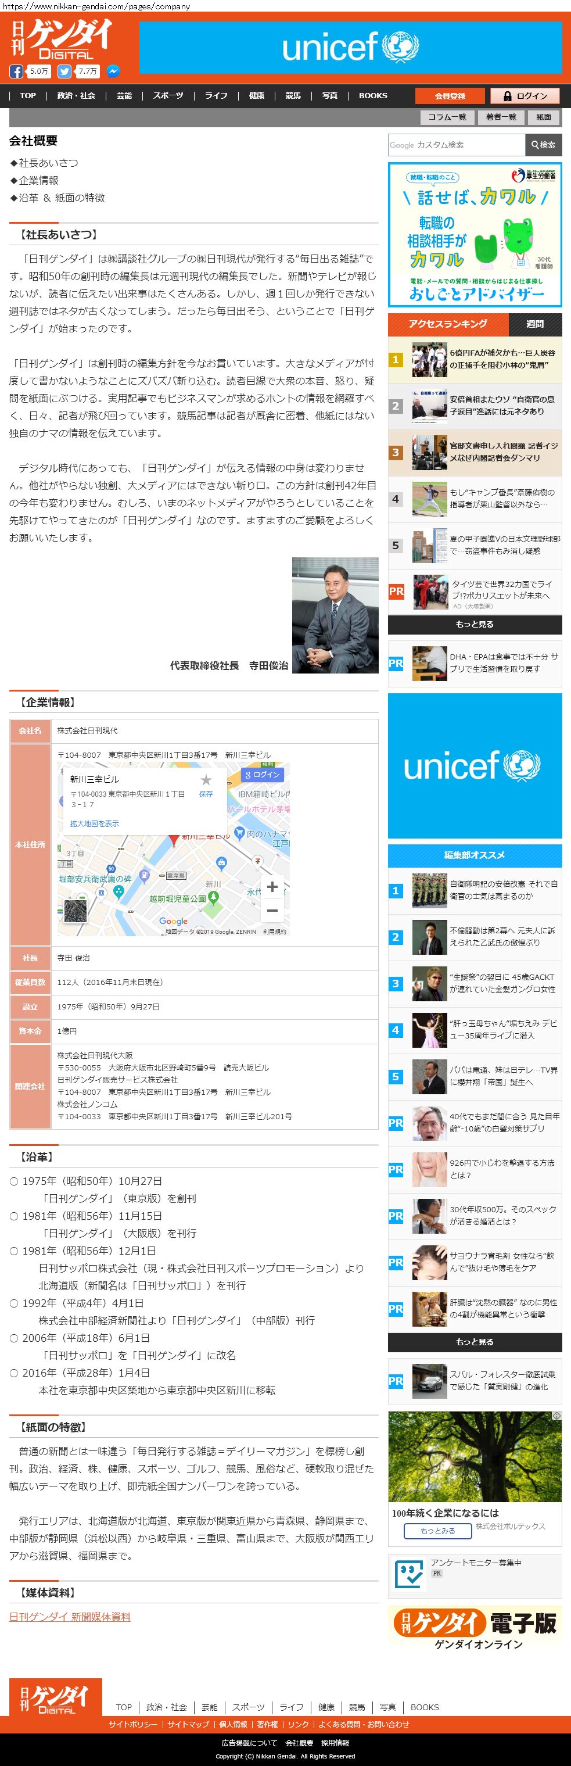The width and height of the screenshot is (571, 1766).
Task: Click the 日刊ゲンダイ 電子版 banner
Action: click(475, 1627)
